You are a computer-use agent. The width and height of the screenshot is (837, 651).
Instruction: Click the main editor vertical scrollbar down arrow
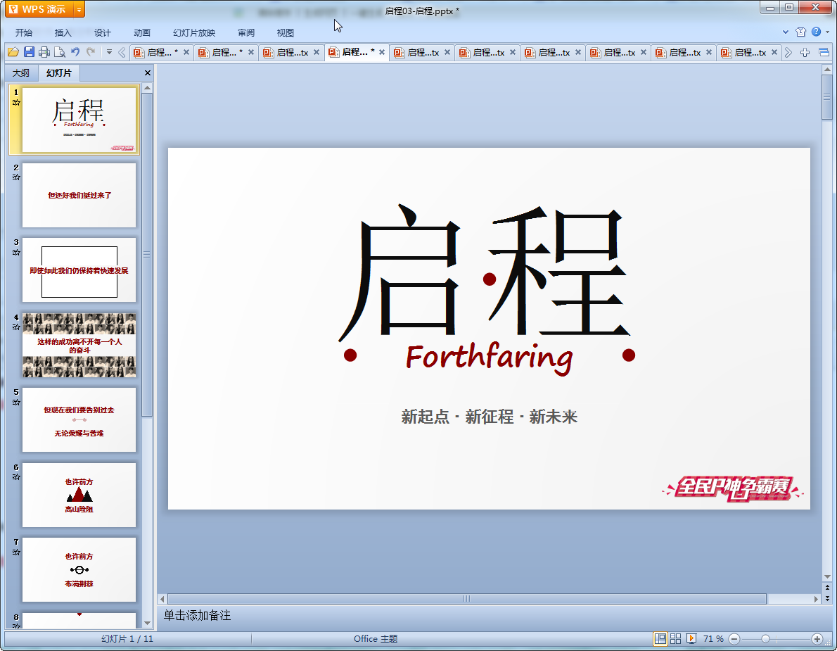(827, 577)
